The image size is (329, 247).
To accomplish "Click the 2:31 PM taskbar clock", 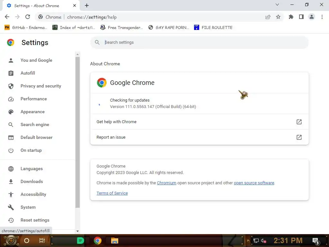I will 288,241.
